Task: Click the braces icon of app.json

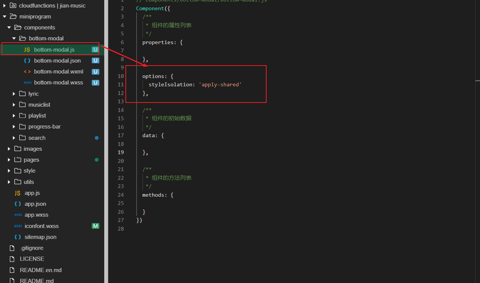Action: (x=17, y=204)
